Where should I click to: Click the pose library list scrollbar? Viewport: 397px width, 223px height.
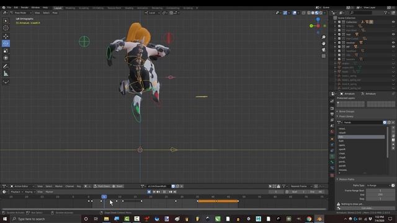387,142
